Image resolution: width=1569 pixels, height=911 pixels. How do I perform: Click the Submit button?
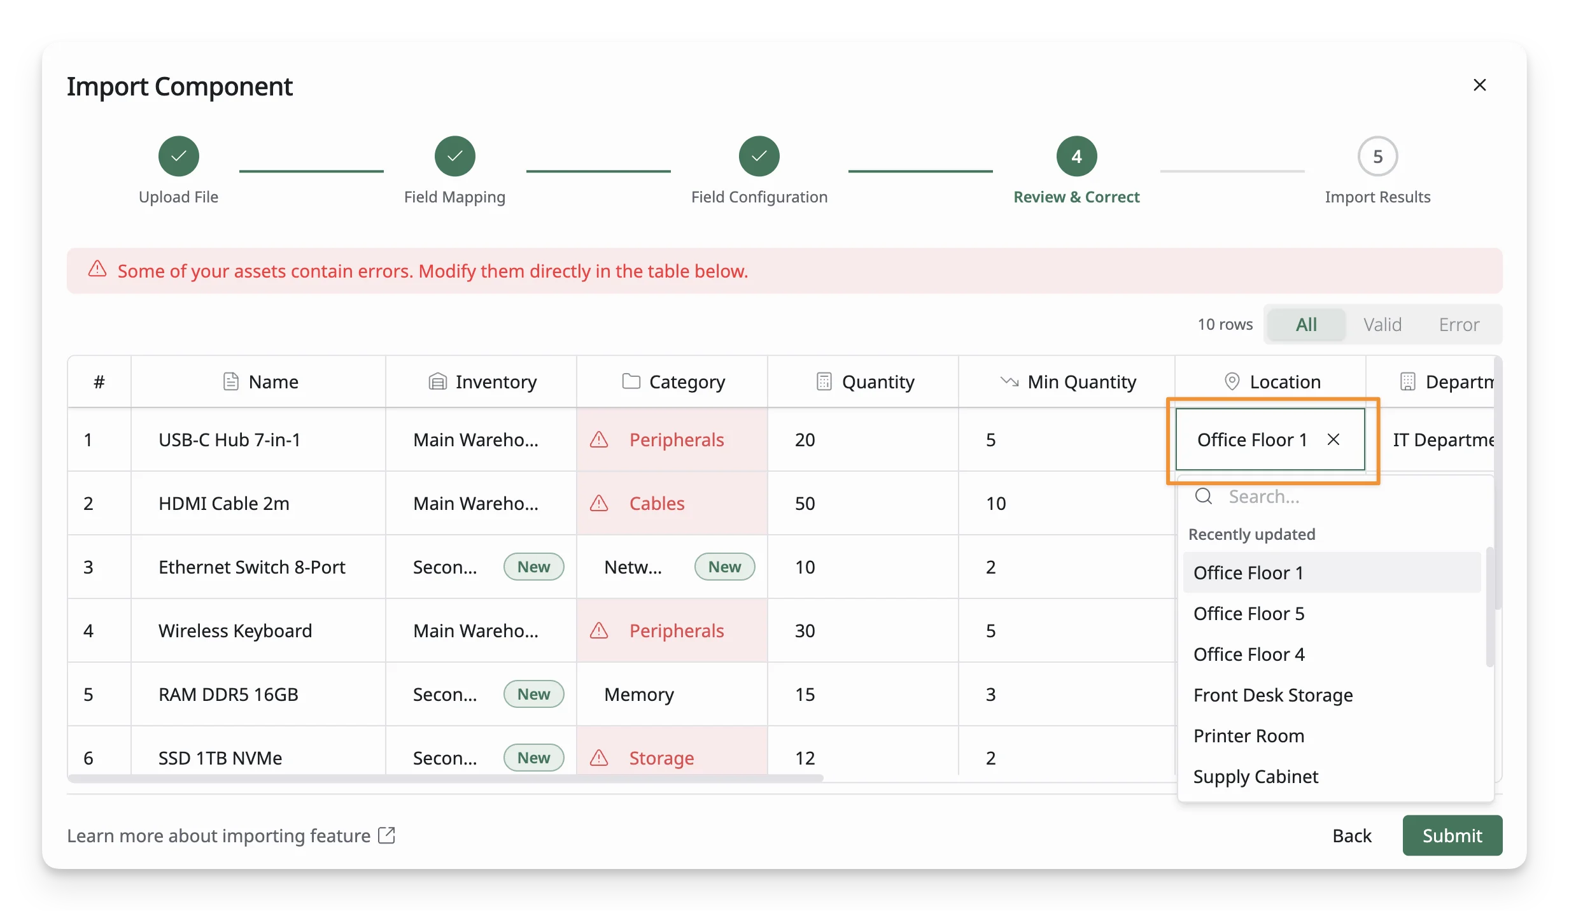pyautogui.click(x=1452, y=835)
